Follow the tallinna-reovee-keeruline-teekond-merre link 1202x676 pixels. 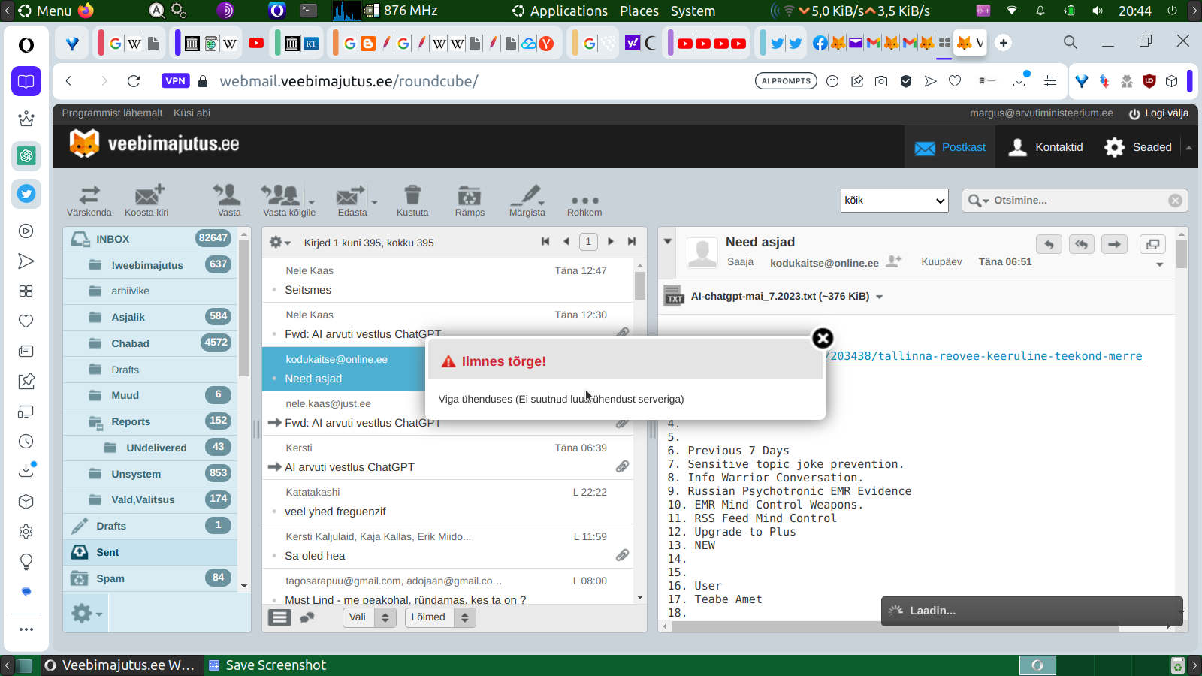point(983,356)
